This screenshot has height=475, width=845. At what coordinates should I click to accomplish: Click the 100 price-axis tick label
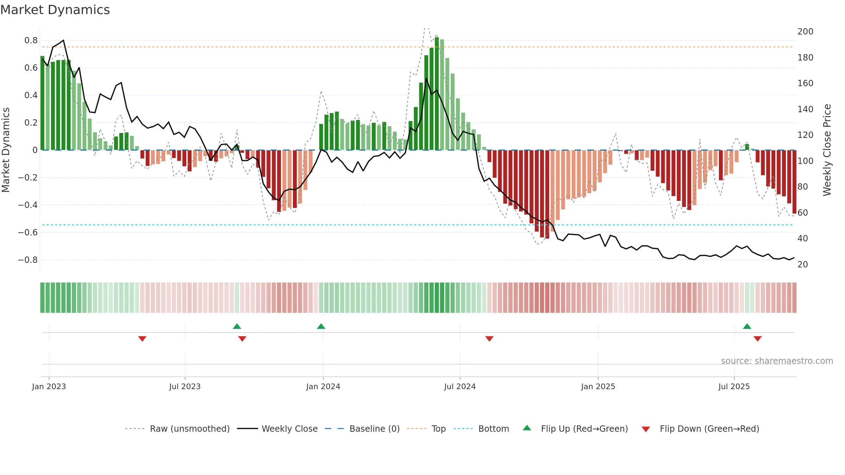806,161
